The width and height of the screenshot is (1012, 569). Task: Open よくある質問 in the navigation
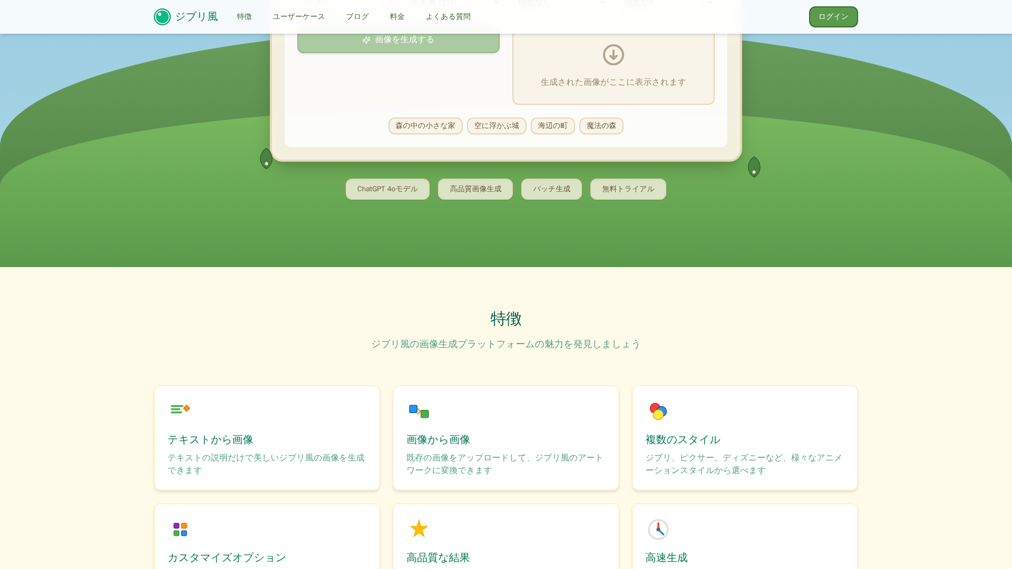click(x=448, y=17)
